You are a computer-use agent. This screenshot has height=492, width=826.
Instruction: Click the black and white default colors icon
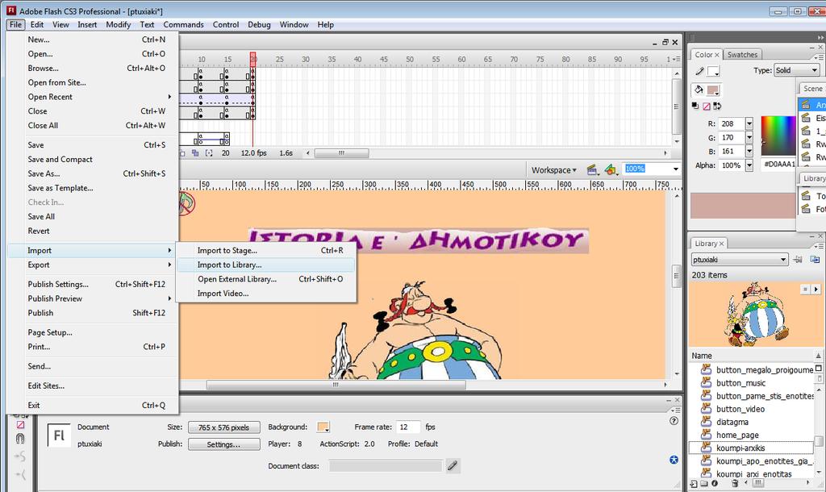click(x=696, y=106)
